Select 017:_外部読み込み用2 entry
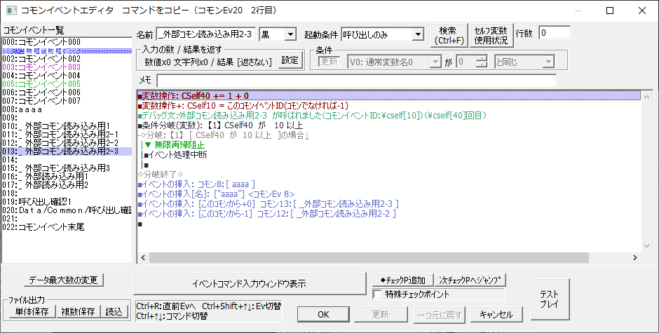 coord(67,185)
